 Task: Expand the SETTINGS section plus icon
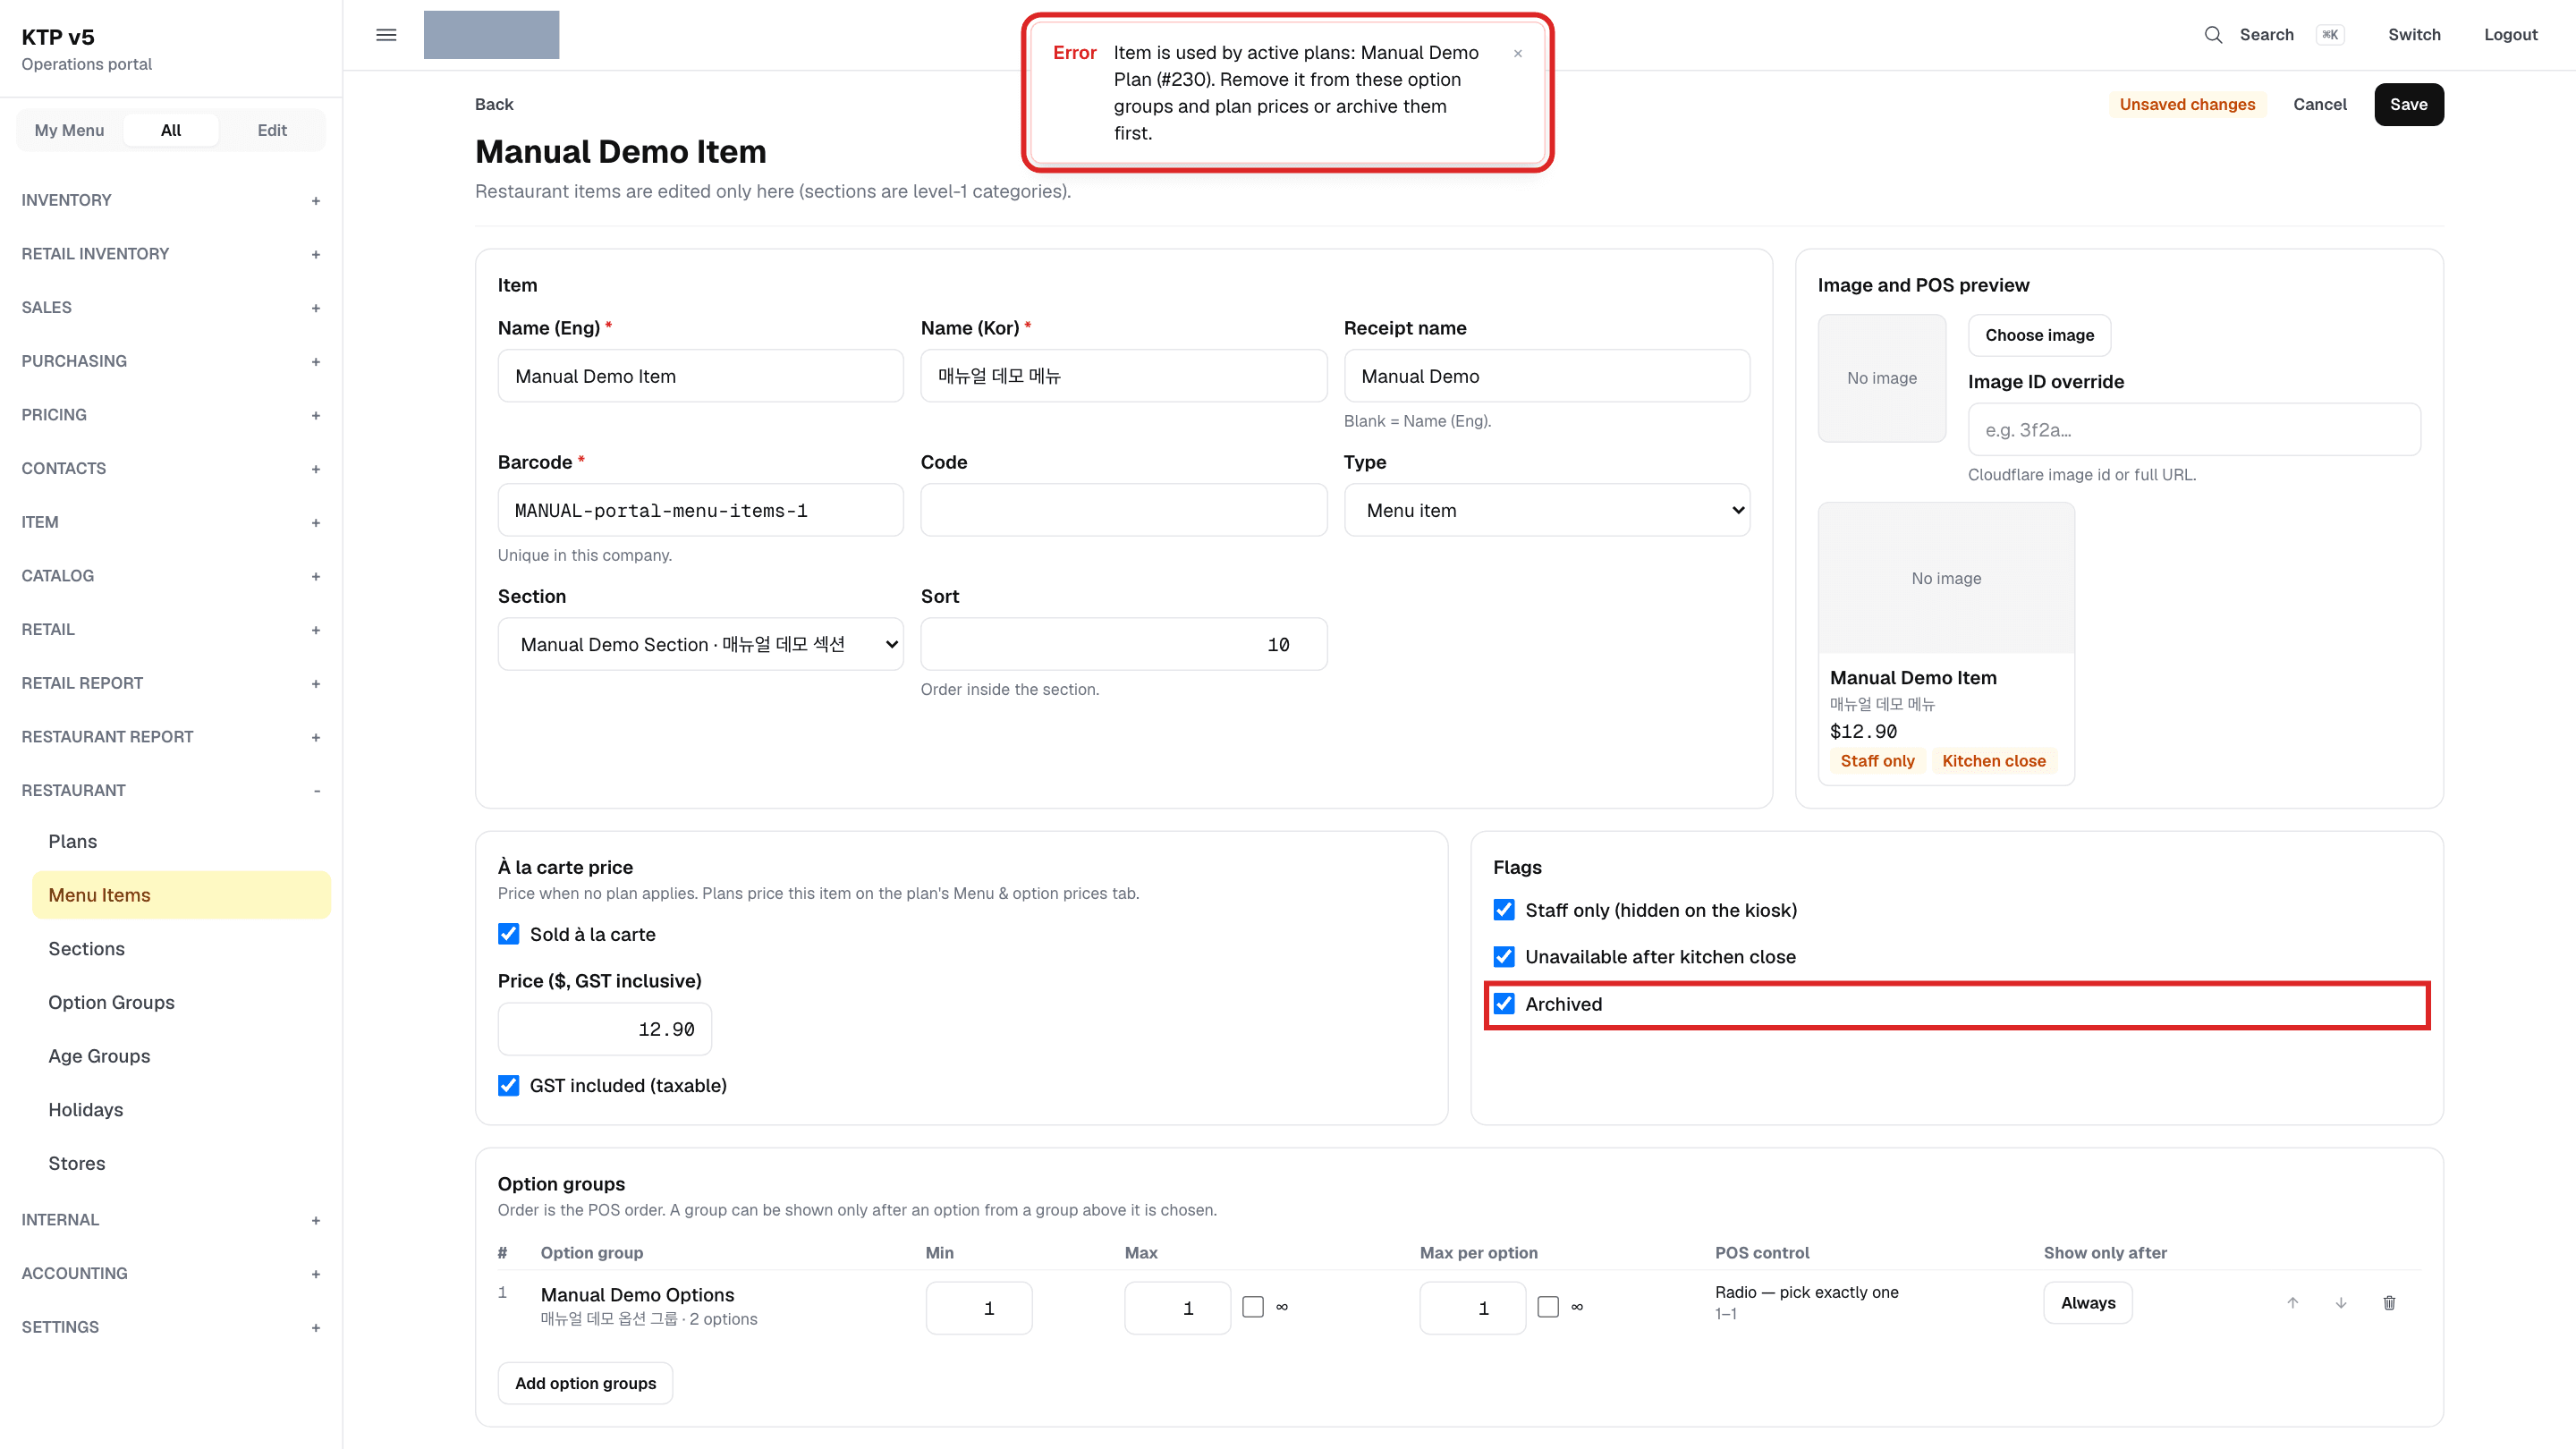click(x=316, y=1328)
